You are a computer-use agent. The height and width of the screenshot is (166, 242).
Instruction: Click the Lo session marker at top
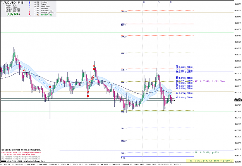coord(144,2)
